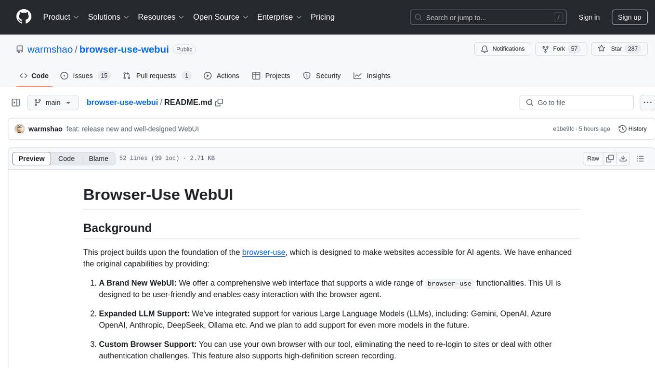655x368 pixels.
Task: Open the GitHub home logo
Action: (24, 17)
